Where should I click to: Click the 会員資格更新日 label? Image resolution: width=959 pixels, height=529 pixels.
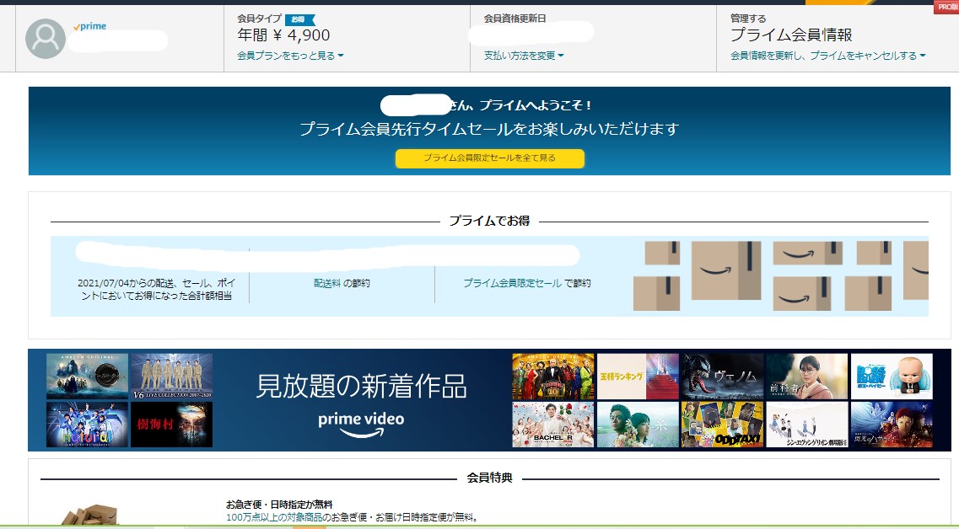515,19
